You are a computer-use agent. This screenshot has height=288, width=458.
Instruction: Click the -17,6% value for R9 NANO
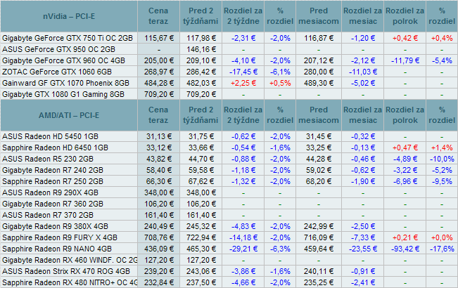pos(442,249)
